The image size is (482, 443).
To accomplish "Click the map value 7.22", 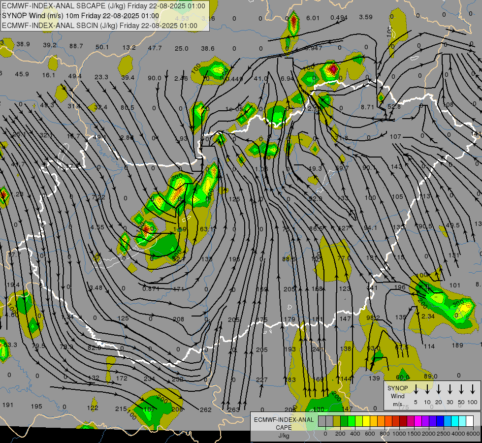I will point(98,197).
